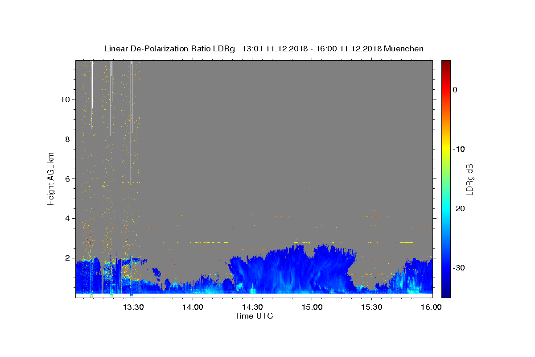
Task: Click the dark red top of the colorbar
Action: click(446, 64)
